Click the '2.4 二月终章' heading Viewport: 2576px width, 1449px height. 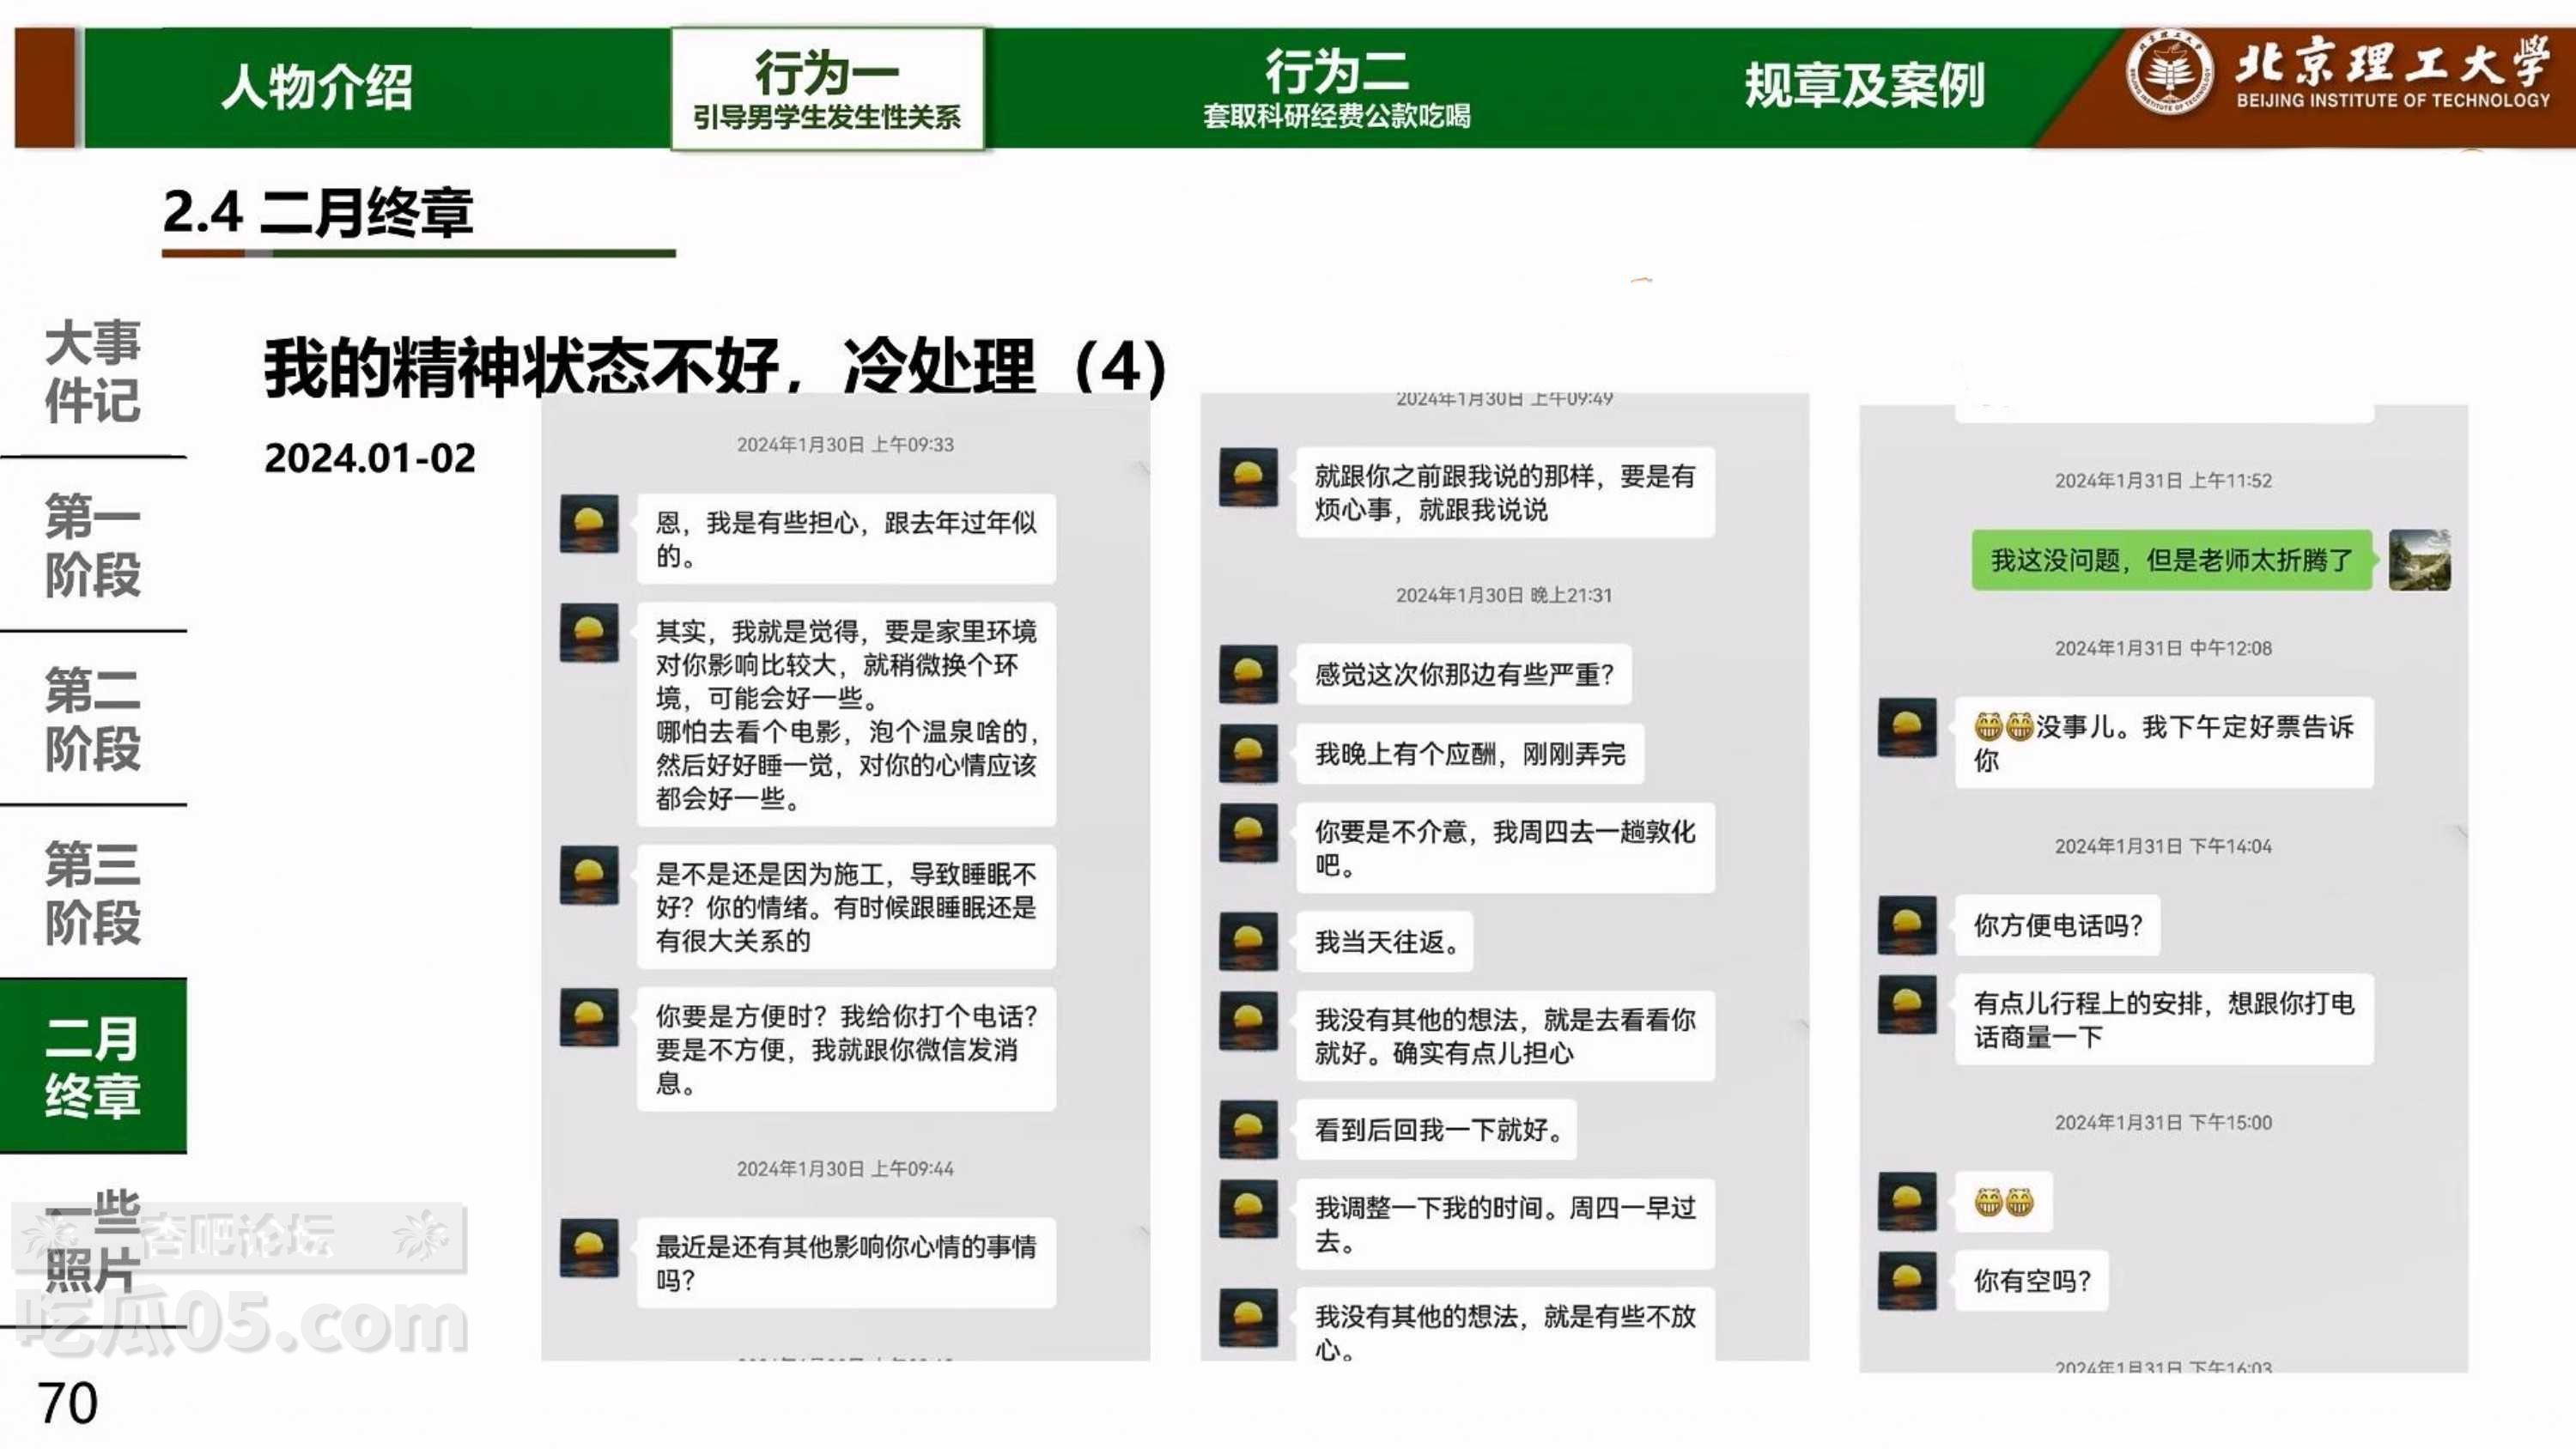pyautogui.click(x=317, y=212)
